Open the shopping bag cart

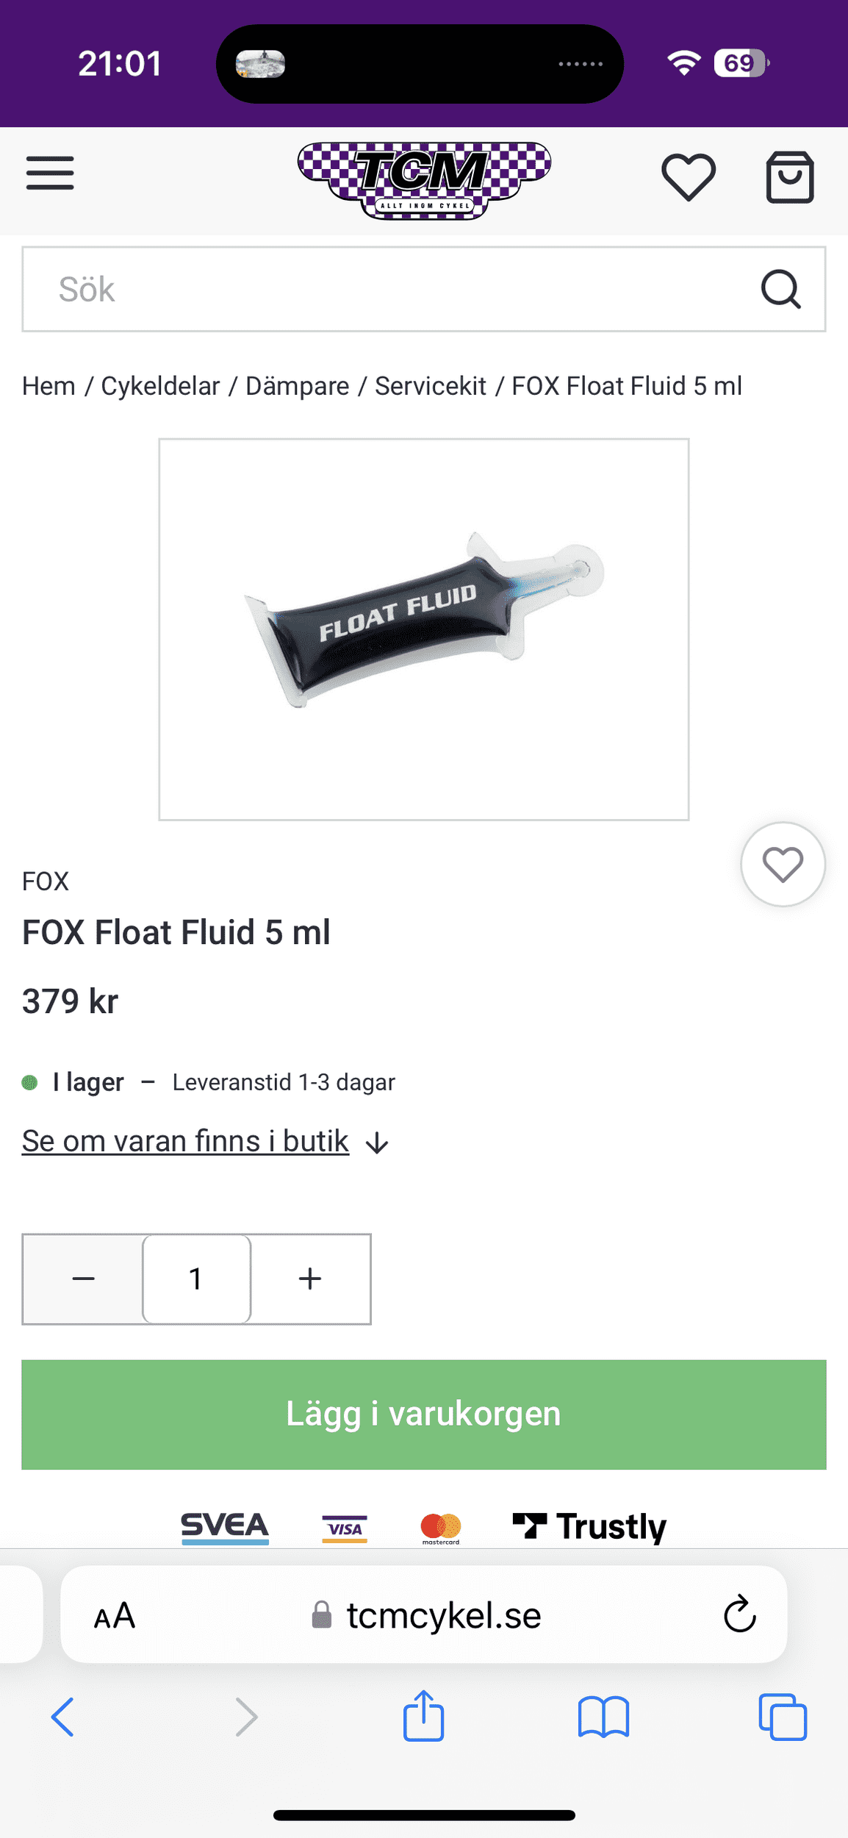point(789,177)
